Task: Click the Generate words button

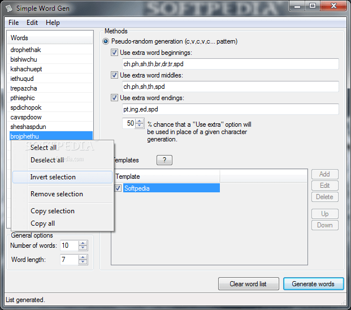Action: (313, 284)
